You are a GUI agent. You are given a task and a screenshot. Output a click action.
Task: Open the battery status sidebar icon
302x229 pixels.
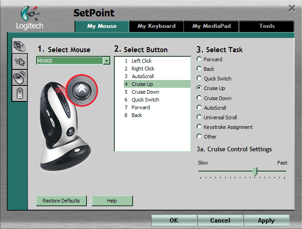[x=20, y=94]
